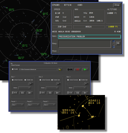This screenshot has width=128, height=133.
Task: Toggle Exec 1 Enable Asst checkbox
Action: (25, 80)
